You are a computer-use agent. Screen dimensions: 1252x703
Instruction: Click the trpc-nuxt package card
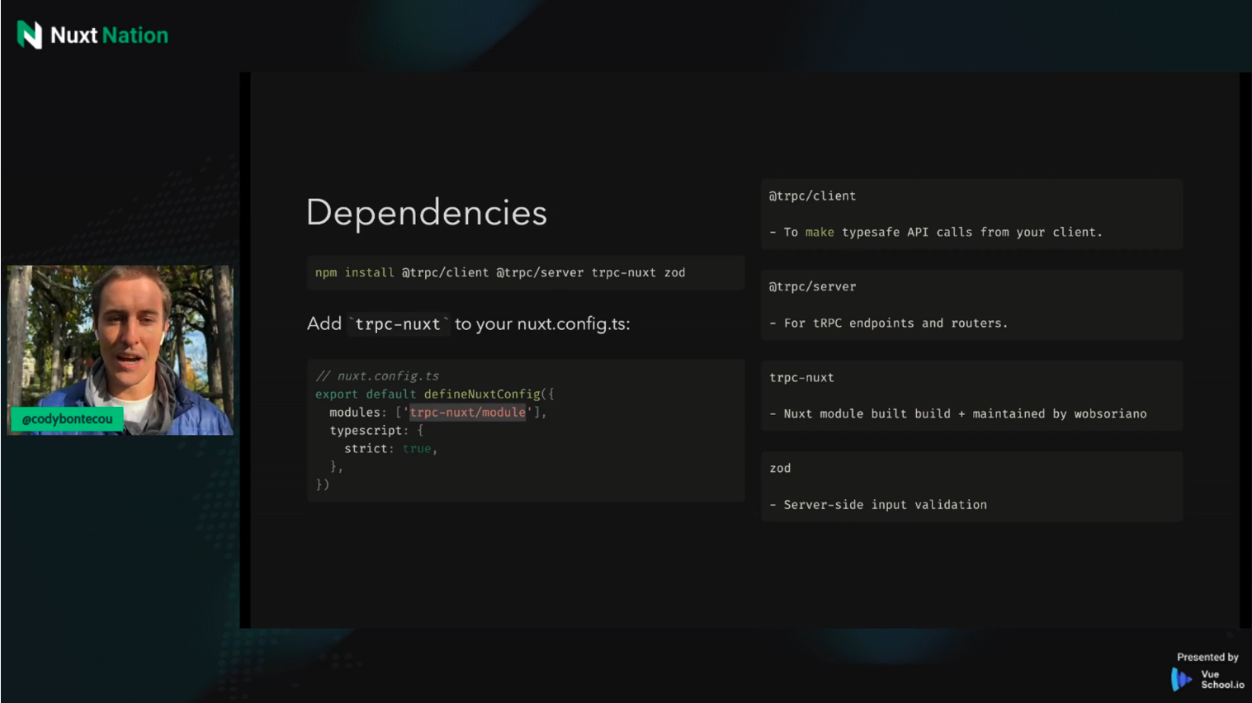click(971, 395)
